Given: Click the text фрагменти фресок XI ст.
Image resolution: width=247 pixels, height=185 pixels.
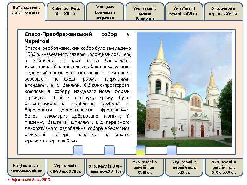Looking at the screenshot, I should click(51, 140).
